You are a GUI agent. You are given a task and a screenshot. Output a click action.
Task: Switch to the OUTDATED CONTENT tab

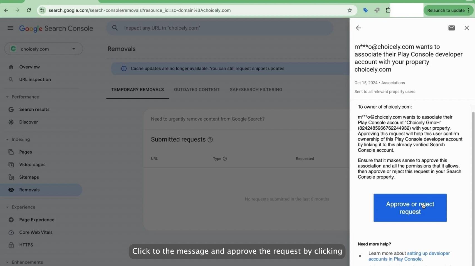tap(197, 89)
